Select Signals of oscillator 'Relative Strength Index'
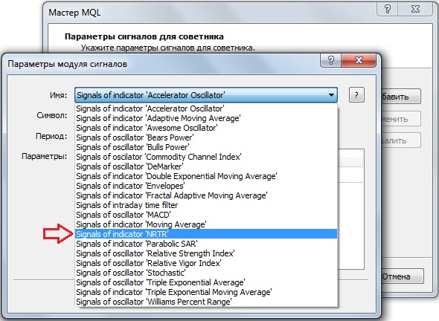Screen dimensions: 439x321 click(x=206, y=253)
